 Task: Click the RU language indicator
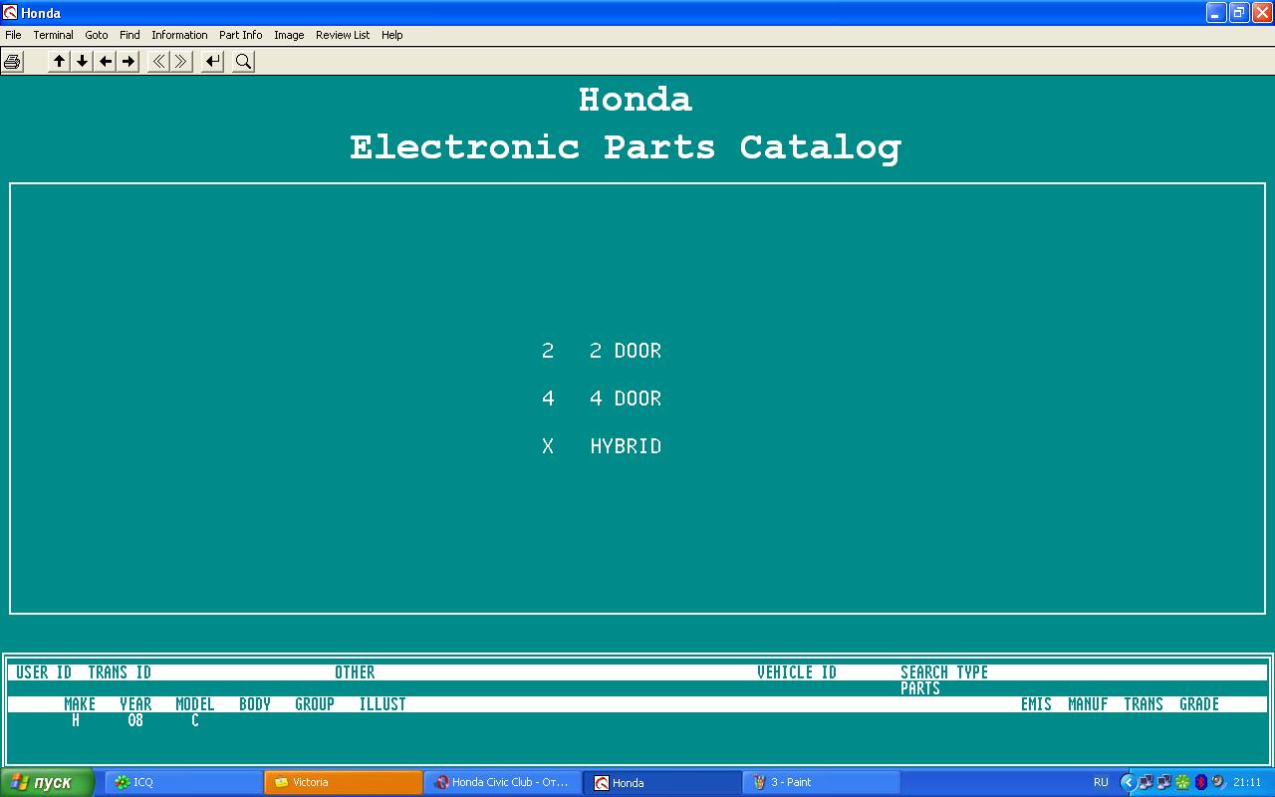pos(1101,782)
